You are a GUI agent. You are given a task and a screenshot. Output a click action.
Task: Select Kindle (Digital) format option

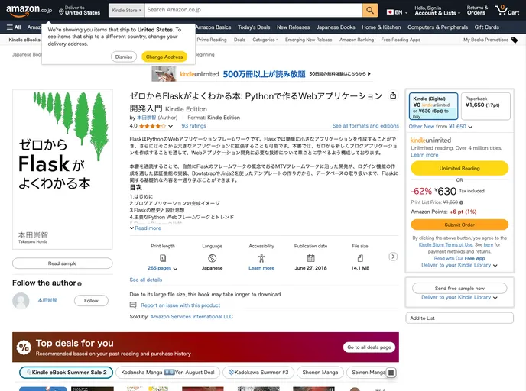(433, 106)
